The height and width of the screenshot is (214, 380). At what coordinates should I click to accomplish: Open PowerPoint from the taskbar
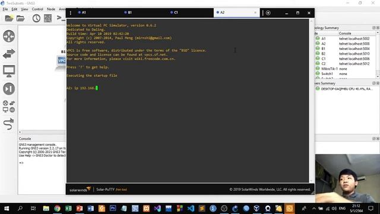coord(80,209)
